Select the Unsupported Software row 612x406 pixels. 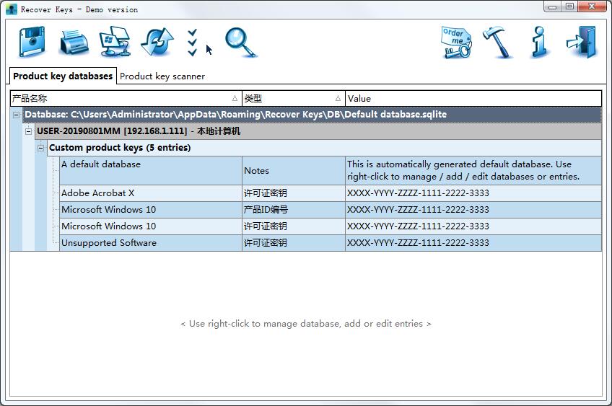tap(109, 243)
